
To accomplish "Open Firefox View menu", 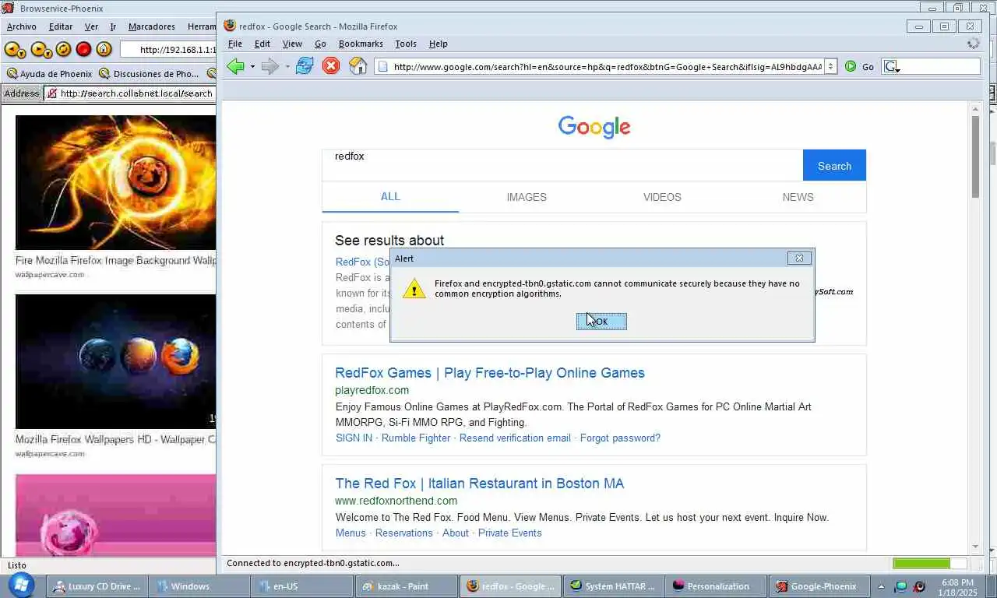I will coord(292,44).
